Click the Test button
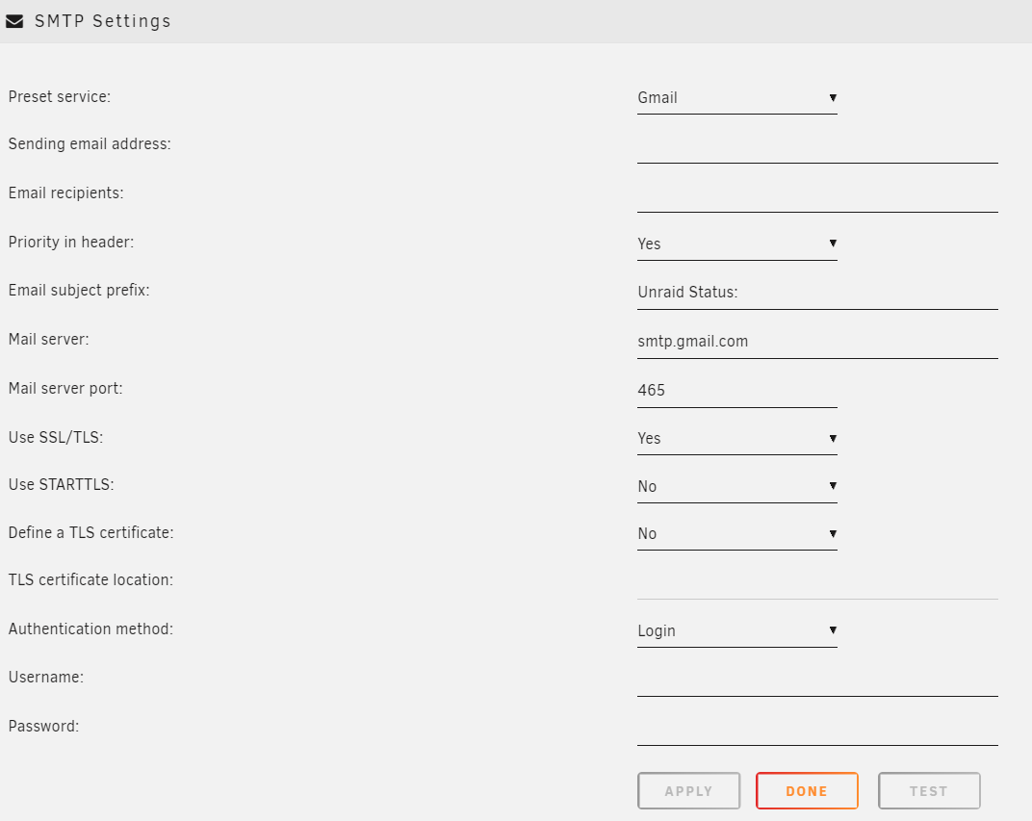The width and height of the screenshot is (1032, 821). pos(929,791)
